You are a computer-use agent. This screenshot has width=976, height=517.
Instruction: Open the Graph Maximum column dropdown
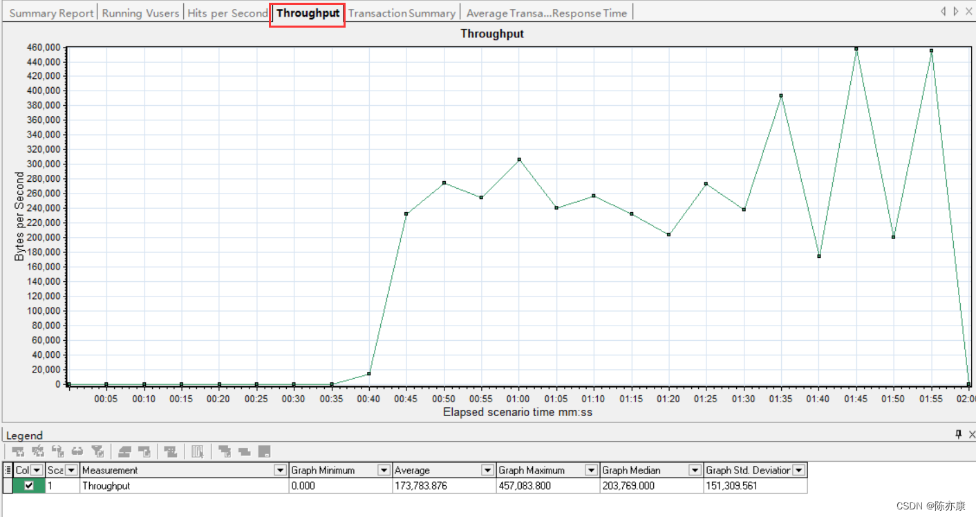pyautogui.click(x=591, y=470)
